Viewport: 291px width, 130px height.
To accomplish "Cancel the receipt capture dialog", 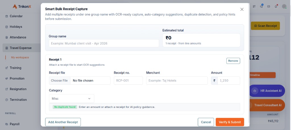I will [x=206, y=122].
